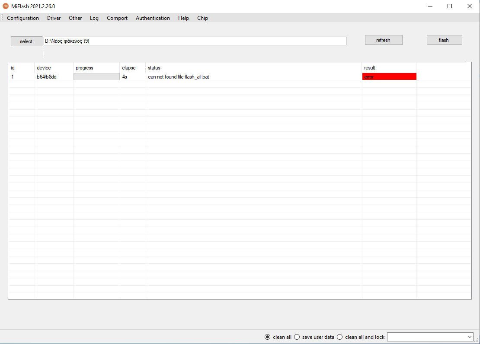The image size is (480, 344).
Task: Open the Driver menu
Action: [54, 18]
